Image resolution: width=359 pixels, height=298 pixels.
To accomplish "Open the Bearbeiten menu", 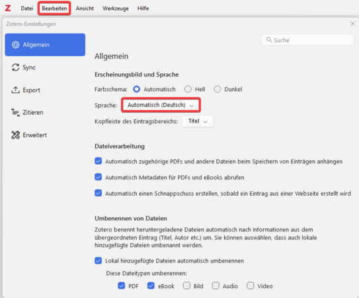I will pos(54,9).
